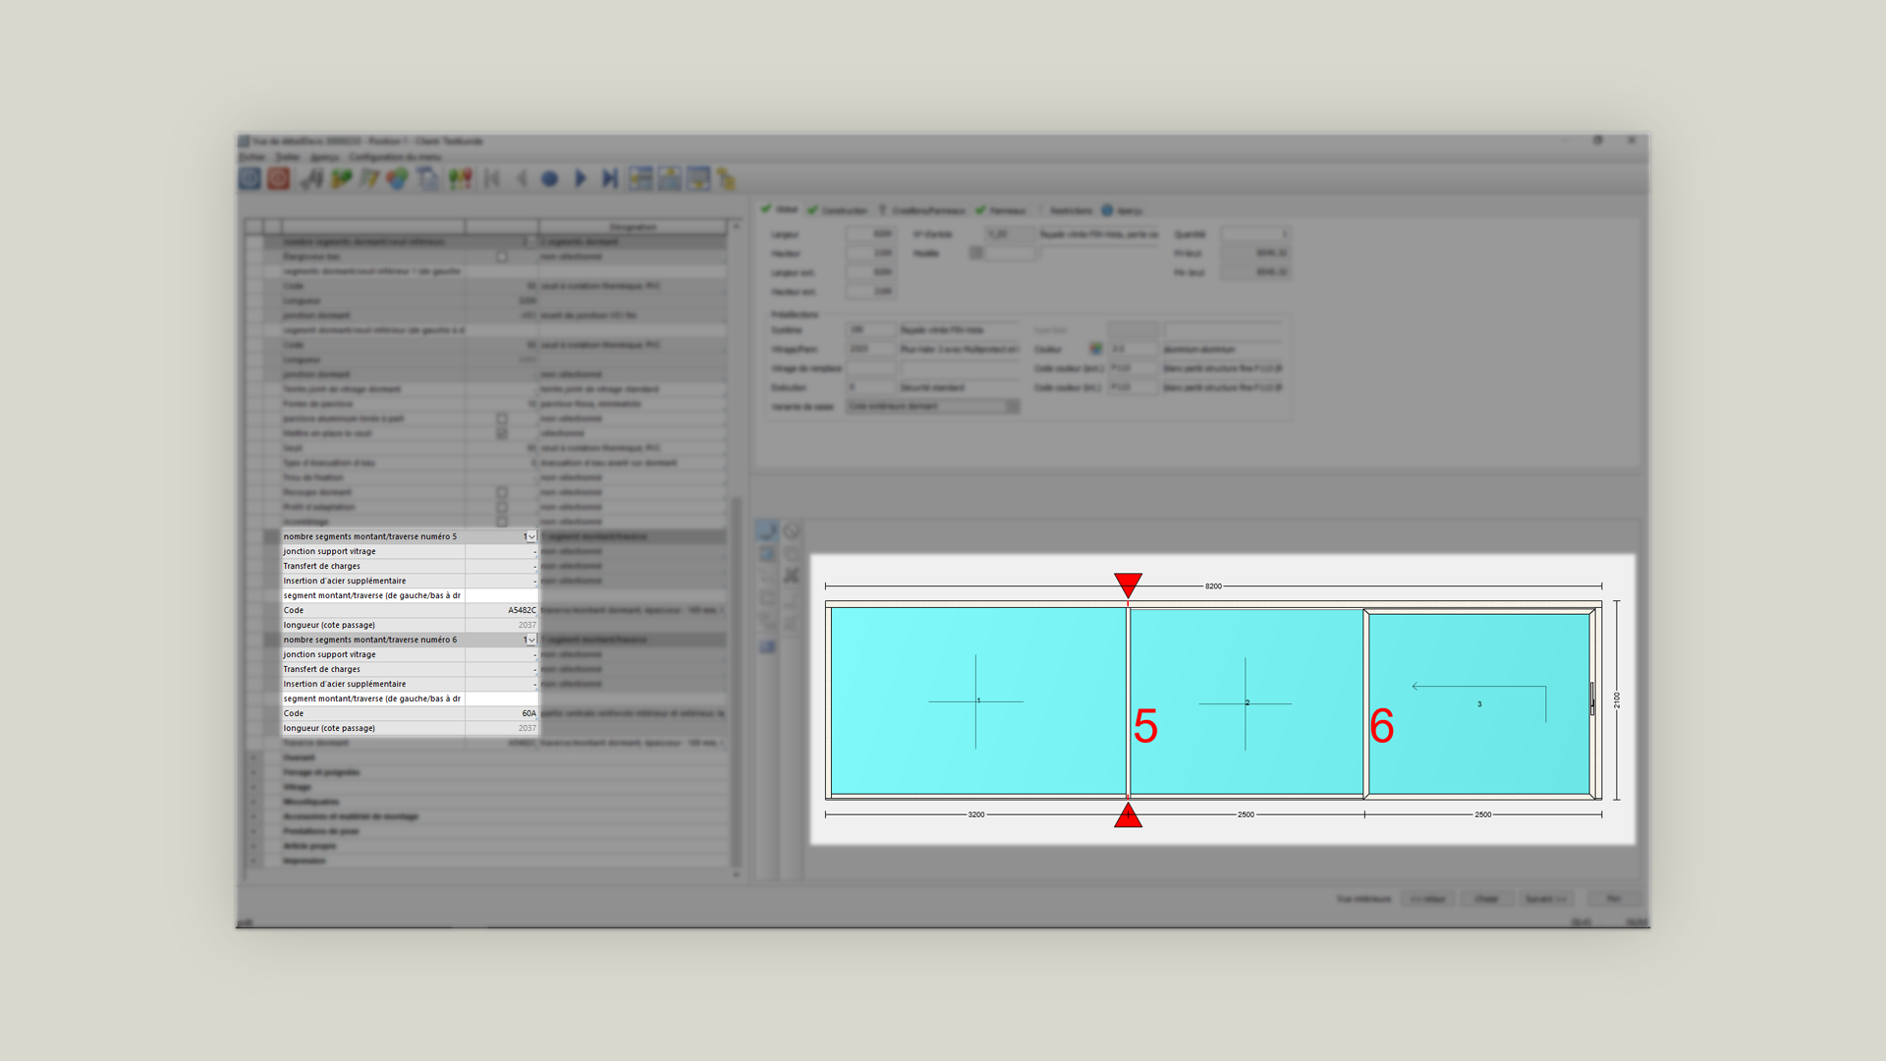This screenshot has height=1061, width=1886.
Task: Click sliding pane 3 in the drawing
Action: 1478,703
